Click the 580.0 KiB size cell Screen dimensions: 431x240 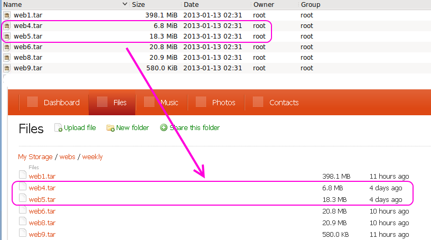tap(162, 68)
